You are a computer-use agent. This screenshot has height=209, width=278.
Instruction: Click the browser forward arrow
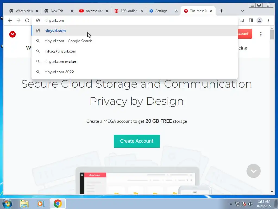click(x=18, y=20)
